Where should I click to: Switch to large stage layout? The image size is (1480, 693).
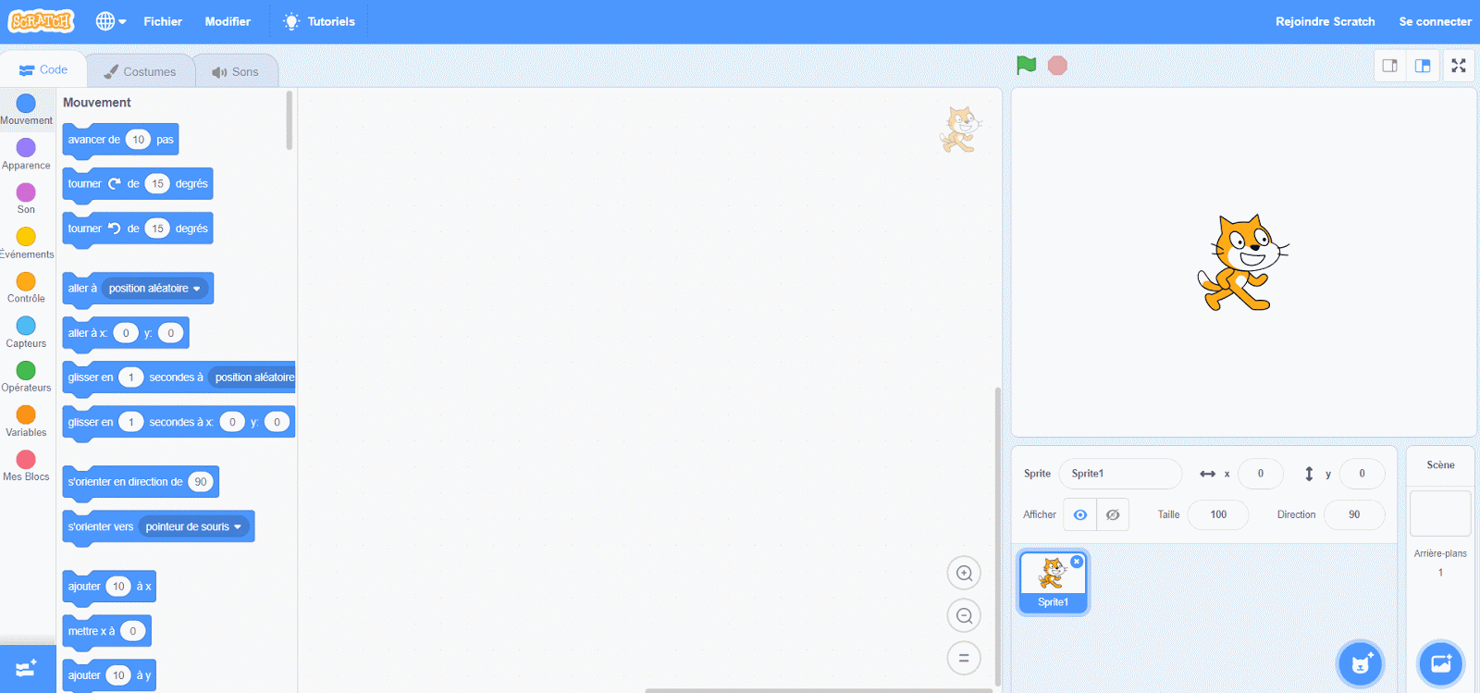point(1423,66)
